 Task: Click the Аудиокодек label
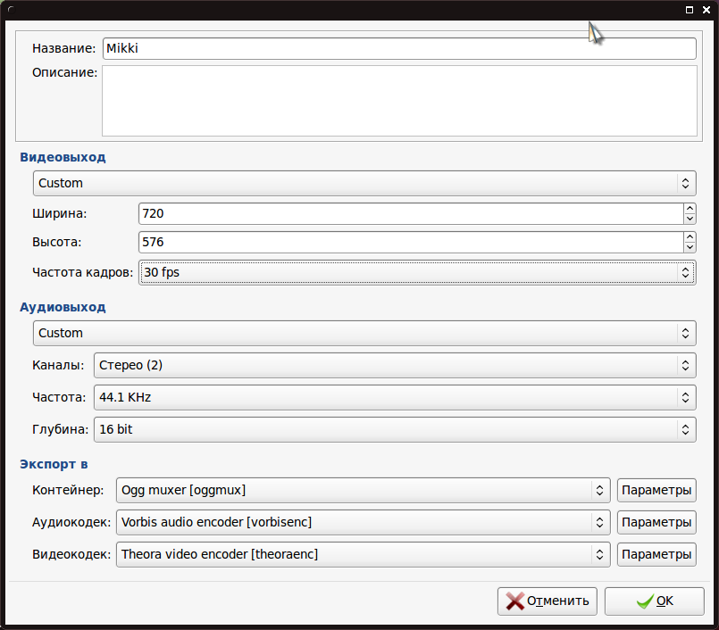click(x=71, y=522)
